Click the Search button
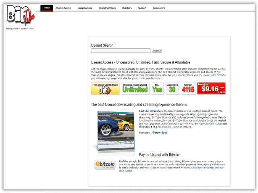 157,51
